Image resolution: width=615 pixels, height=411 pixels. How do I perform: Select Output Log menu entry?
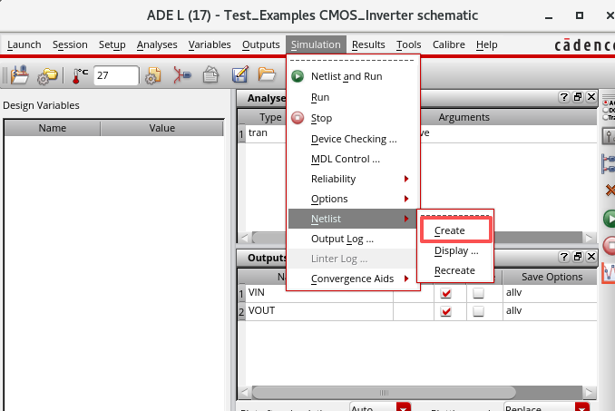[354, 239]
